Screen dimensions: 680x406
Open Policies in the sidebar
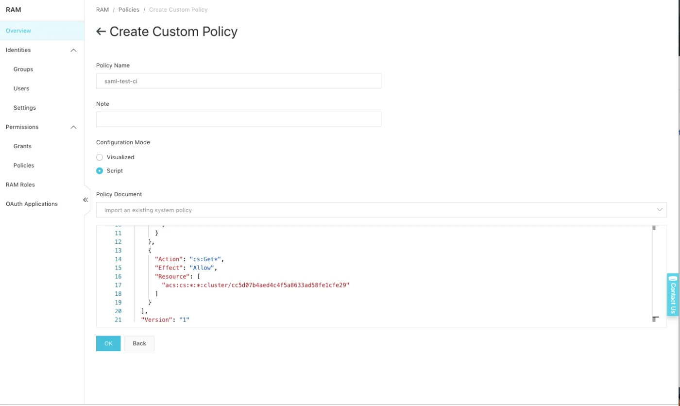point(24,166)
